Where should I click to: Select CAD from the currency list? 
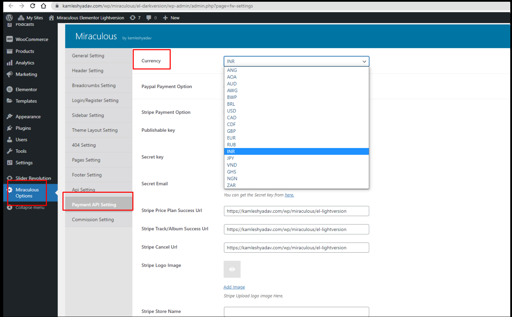click(x=297, y=118)
